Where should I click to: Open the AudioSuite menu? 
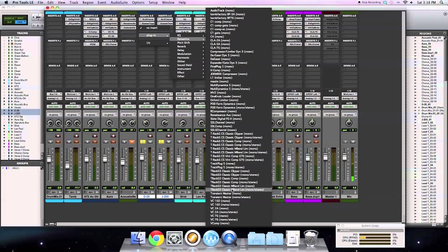click(x=119, y=2)
